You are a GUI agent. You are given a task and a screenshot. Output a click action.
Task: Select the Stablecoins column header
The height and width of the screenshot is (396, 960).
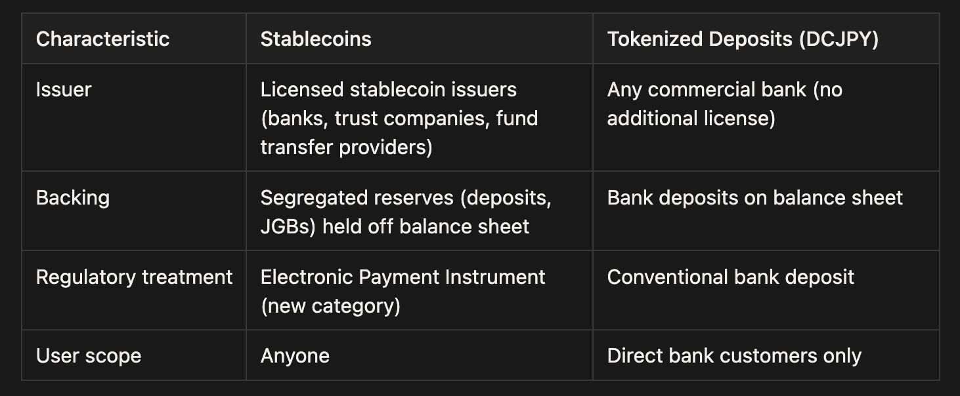coord(316,39)
